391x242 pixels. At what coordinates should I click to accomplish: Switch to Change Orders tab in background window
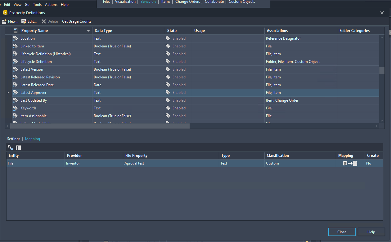[187, 2]
